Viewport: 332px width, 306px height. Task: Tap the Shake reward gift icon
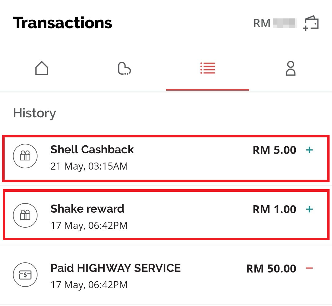tap(25, 215)
